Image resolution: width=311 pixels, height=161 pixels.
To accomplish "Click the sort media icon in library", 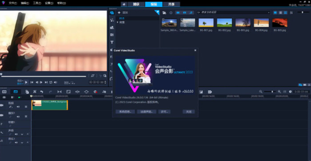I will coord(291,12).
